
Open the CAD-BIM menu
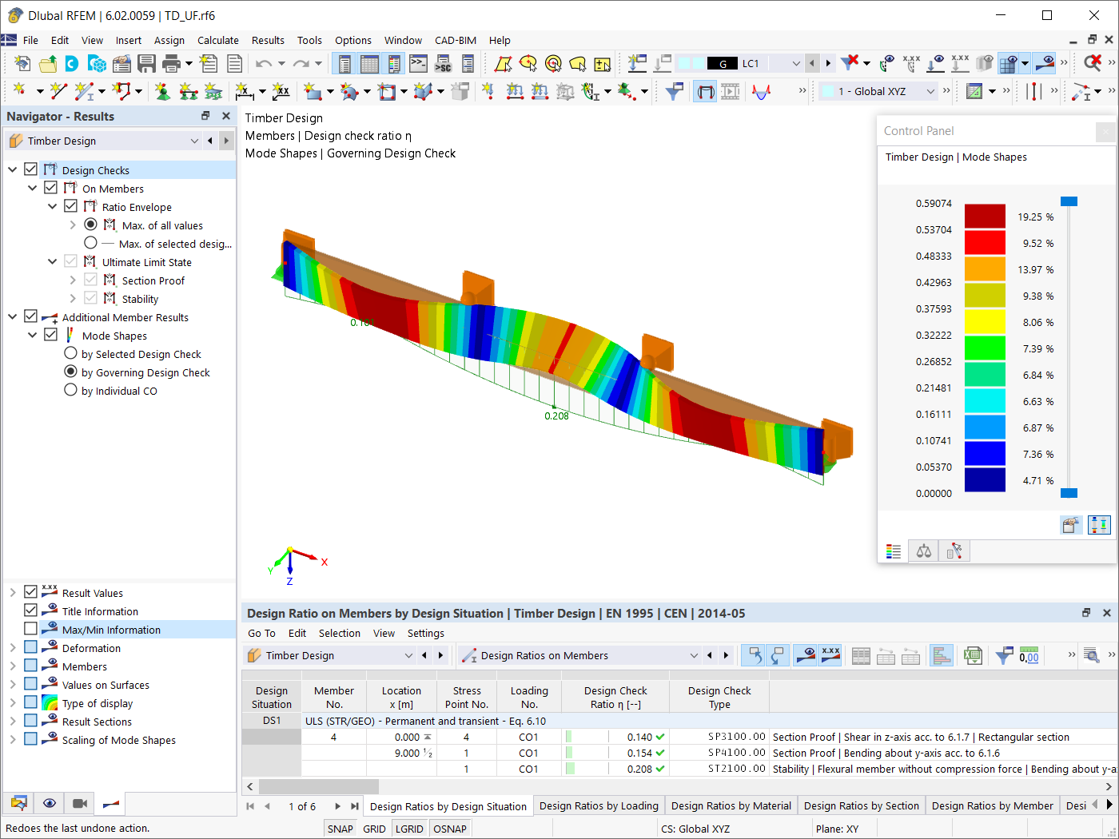coord(456,40)
